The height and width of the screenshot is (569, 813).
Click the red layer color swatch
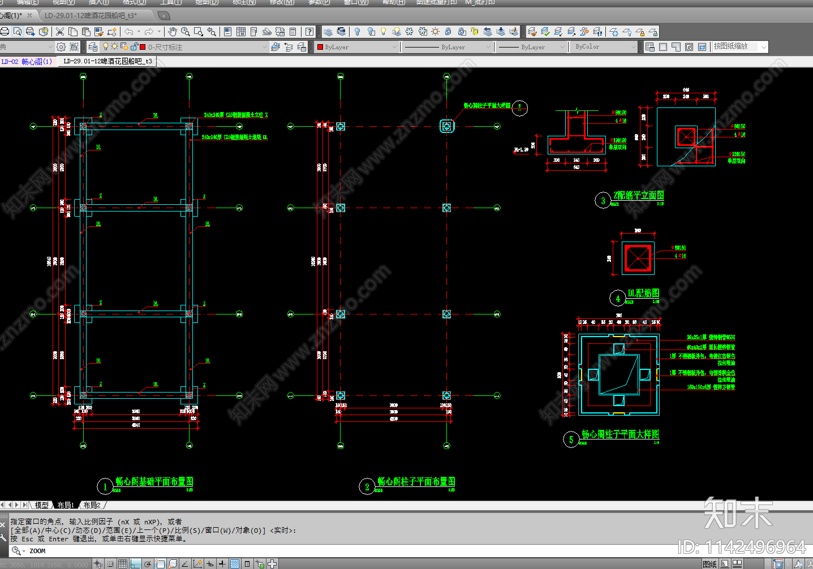[143, 47]
